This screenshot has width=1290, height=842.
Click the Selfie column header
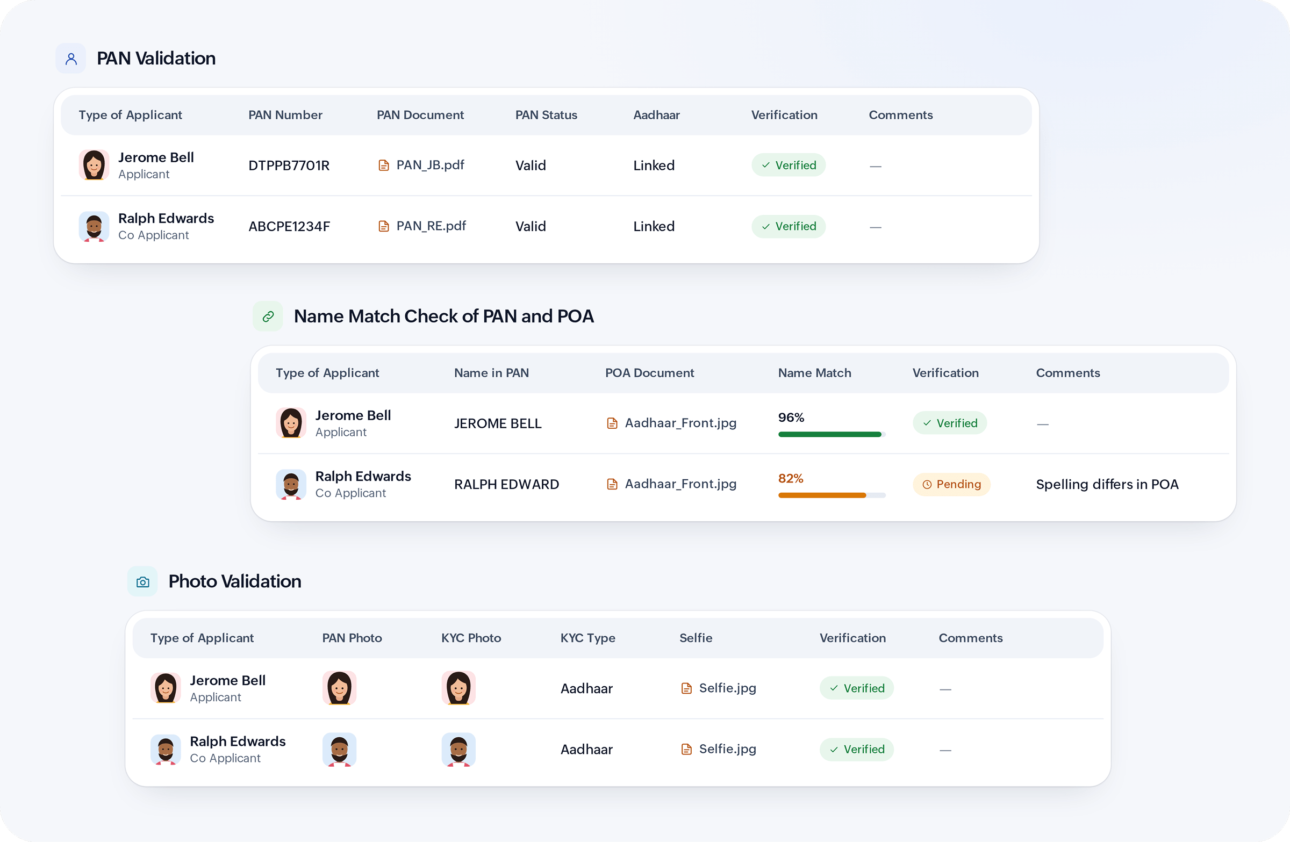click(696, 638)
